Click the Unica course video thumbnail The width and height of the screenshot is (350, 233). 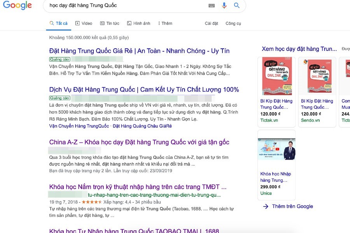tap(276, 149)
